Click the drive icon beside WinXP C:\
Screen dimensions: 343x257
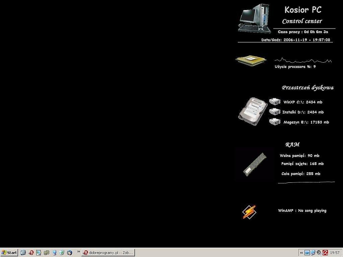275,101
